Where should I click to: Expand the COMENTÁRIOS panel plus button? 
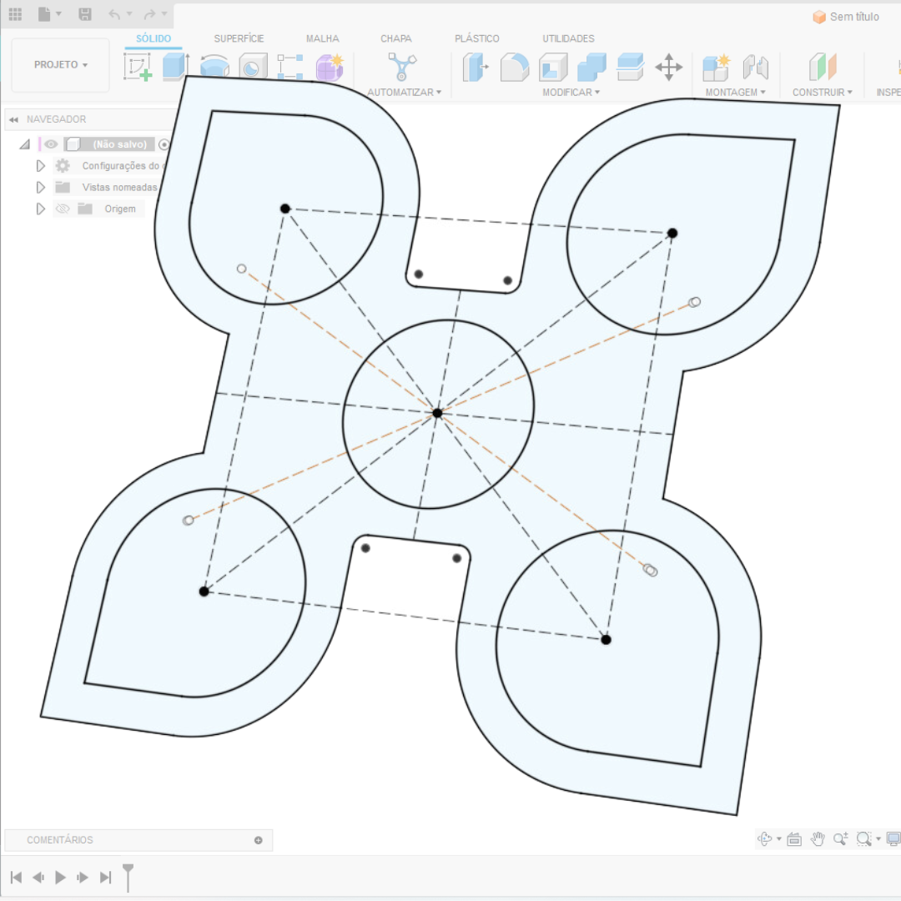(x=259, y=840)
